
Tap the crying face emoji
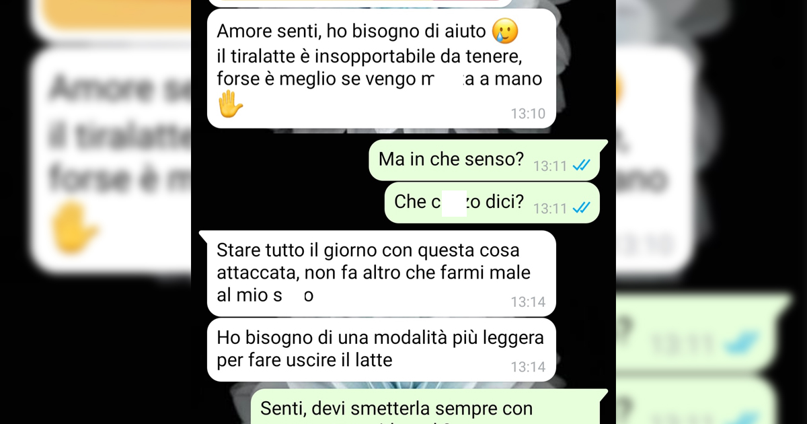(x=505, y=32)
